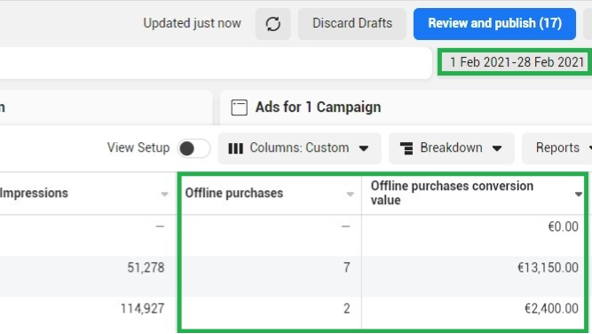Image resolution: width=592 pixels, height=334 pixels.
Task: Open the Columns: Custom dropdown
Action: click(x=299, y=148)
